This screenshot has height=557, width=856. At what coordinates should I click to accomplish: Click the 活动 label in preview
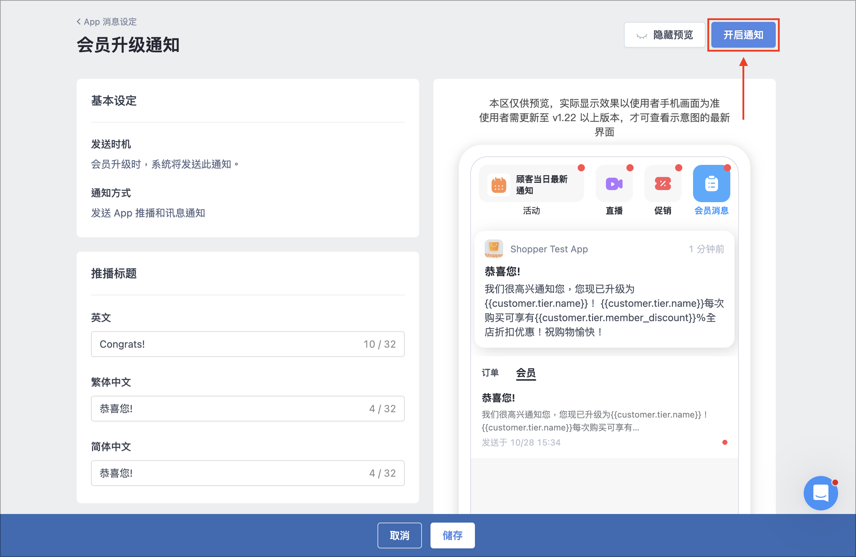[x=531, y=211]
